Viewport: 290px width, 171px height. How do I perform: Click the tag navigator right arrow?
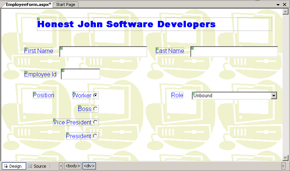coord(283,166)
